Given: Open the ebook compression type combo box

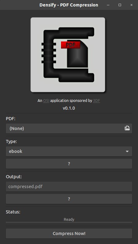Looking at the screenshot, I should (x=69, y=151).
